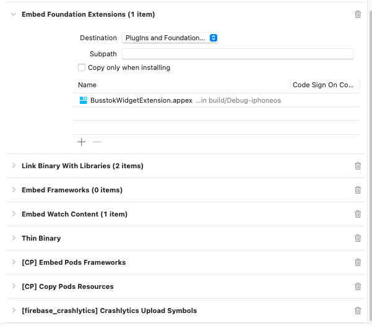Click trash icon beside Thin Binary
This screenshot has width=372, height=326.
358,238
